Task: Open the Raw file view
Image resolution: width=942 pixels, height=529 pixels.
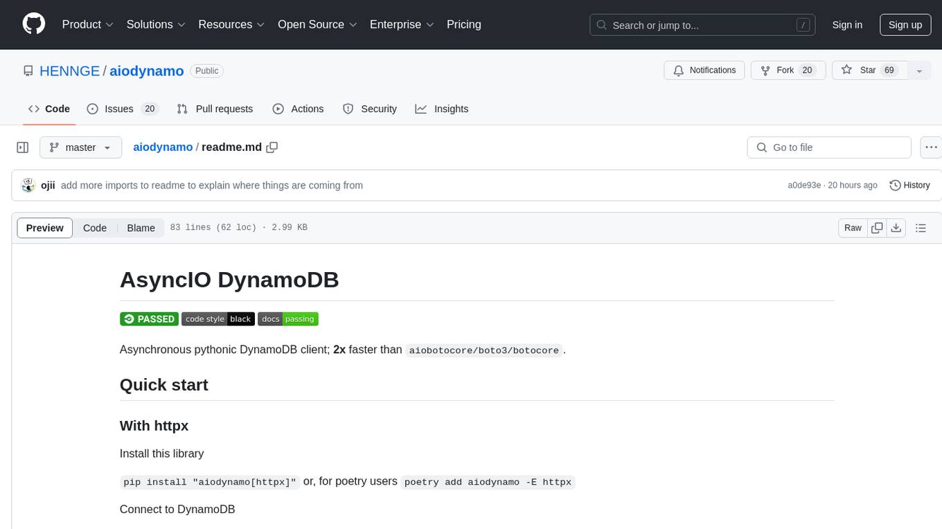Action: (853, 228)
